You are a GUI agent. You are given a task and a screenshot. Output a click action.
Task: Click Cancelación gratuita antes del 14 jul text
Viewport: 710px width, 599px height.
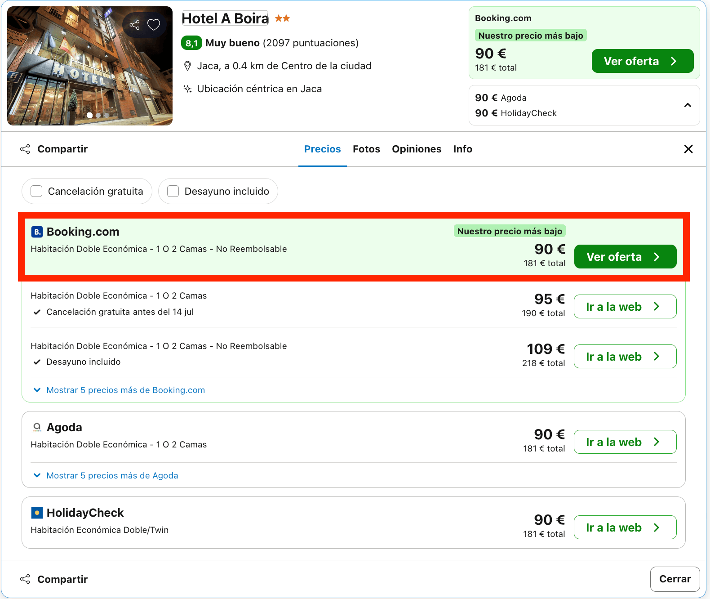120,312
